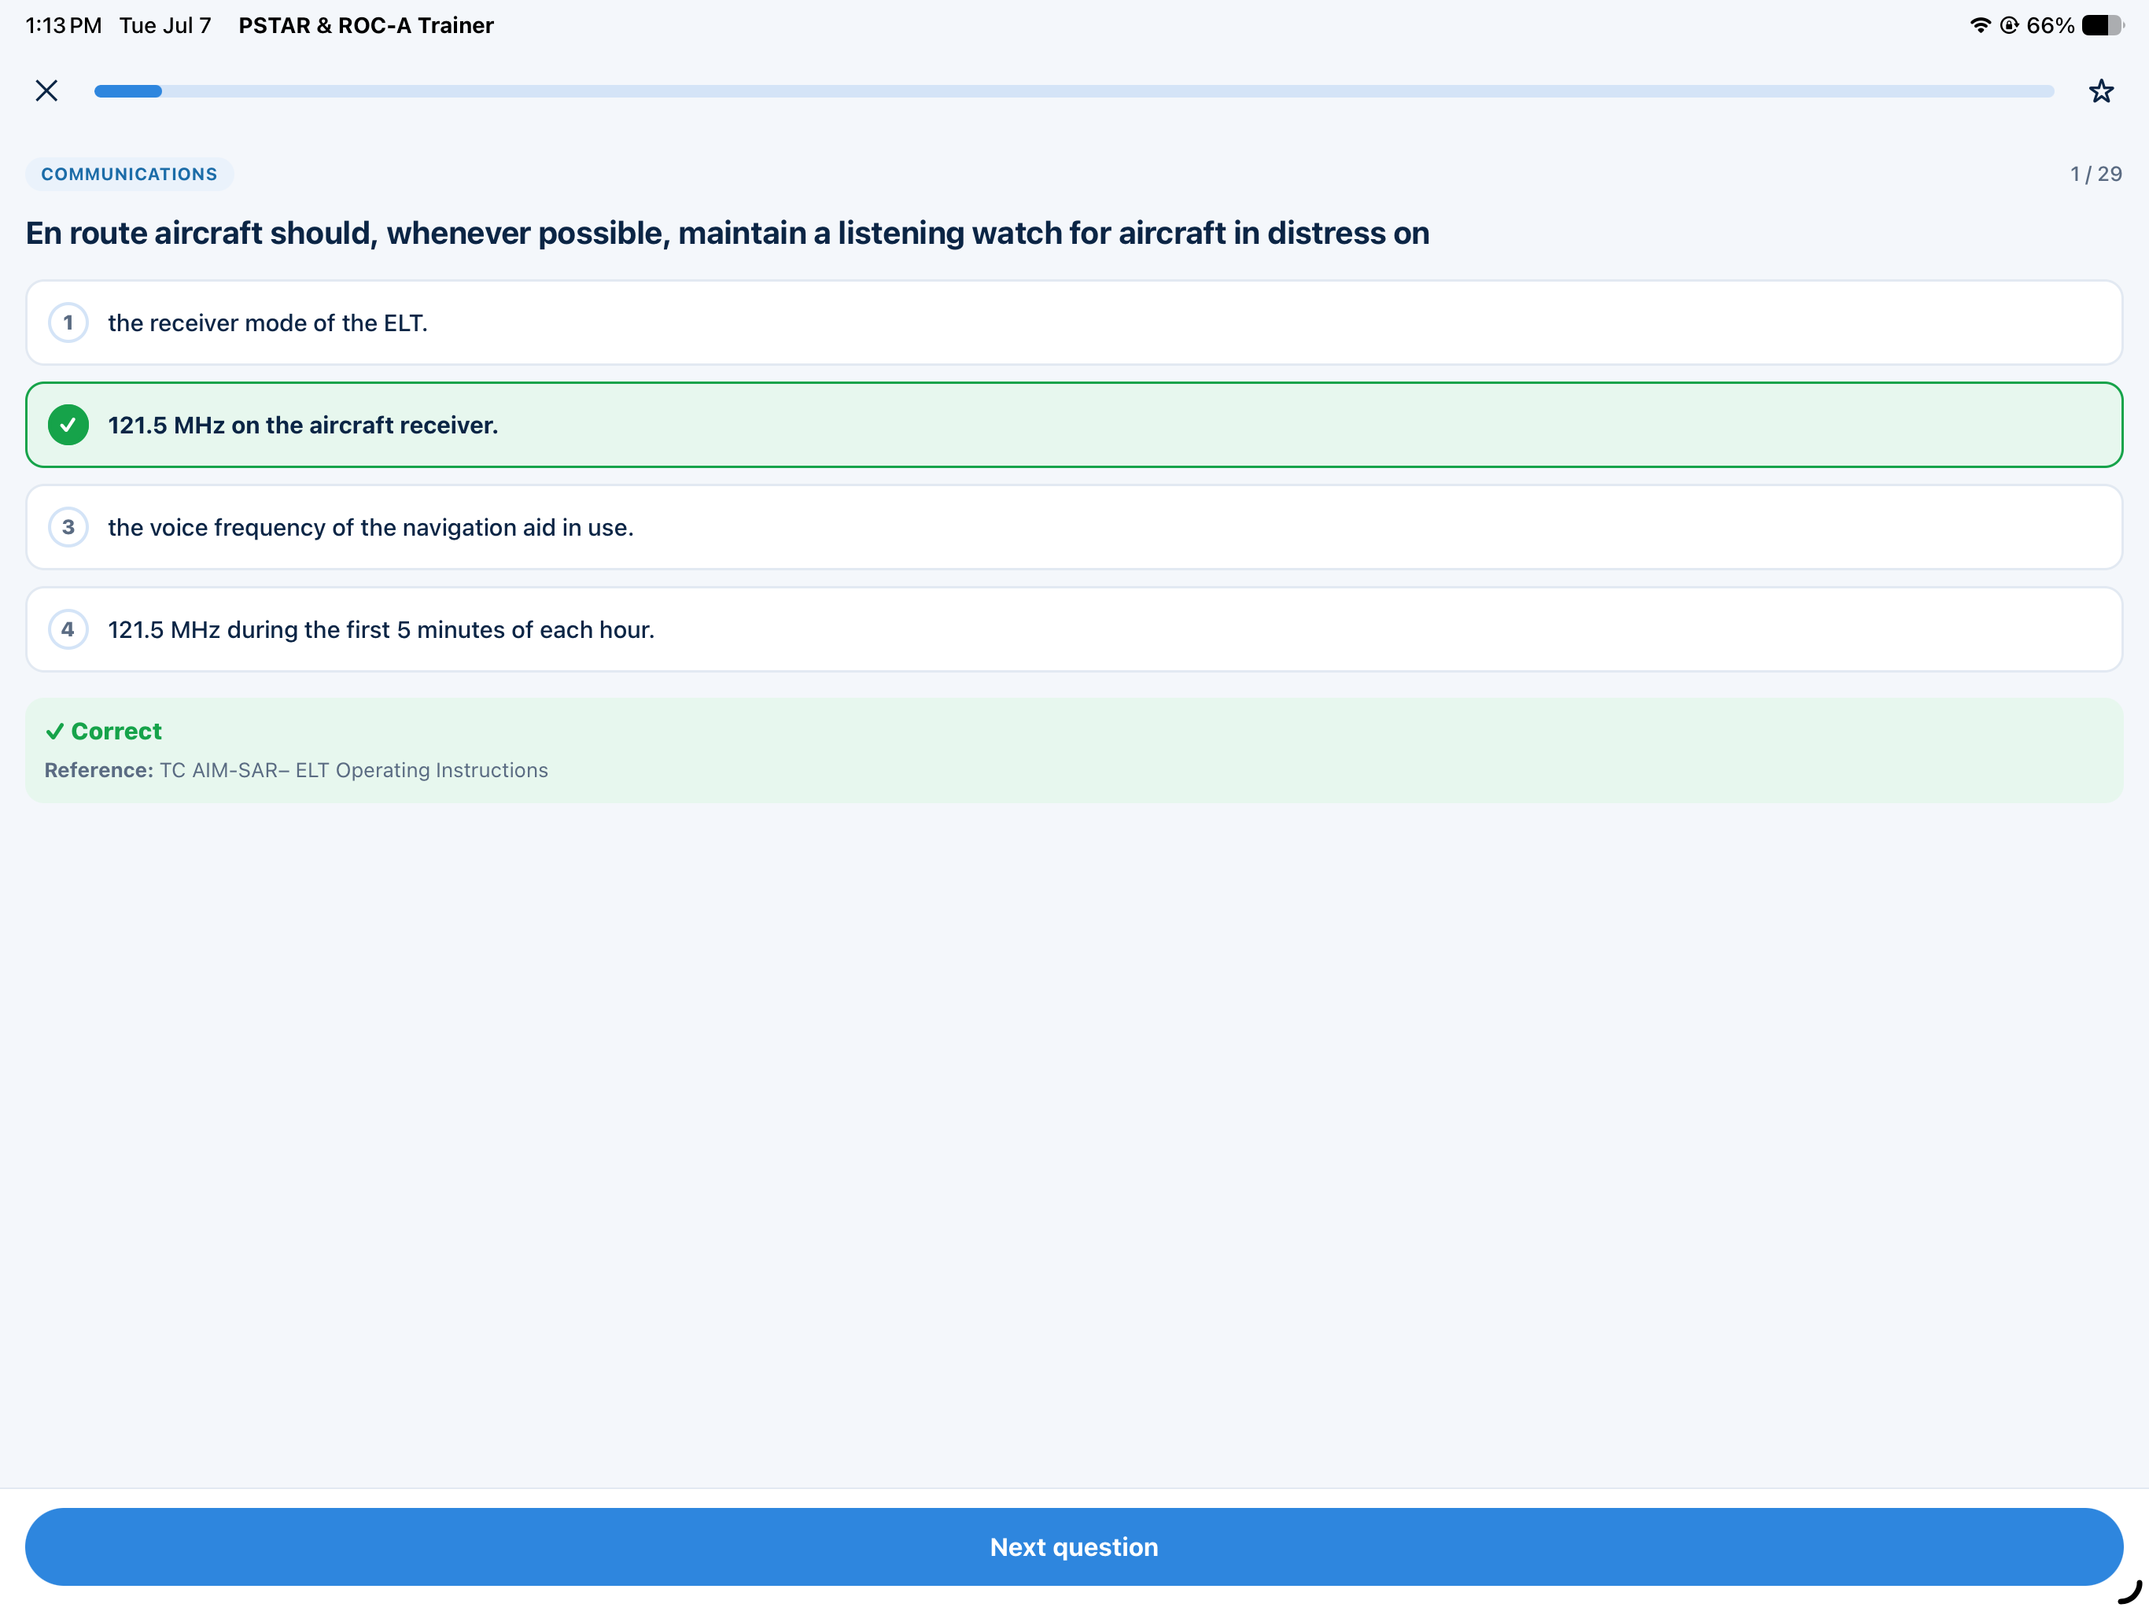The width and height of the screenshot is (2149, 1611).
Task: Click the Reference TC AIM-SAR text
Action: (297, 769)
